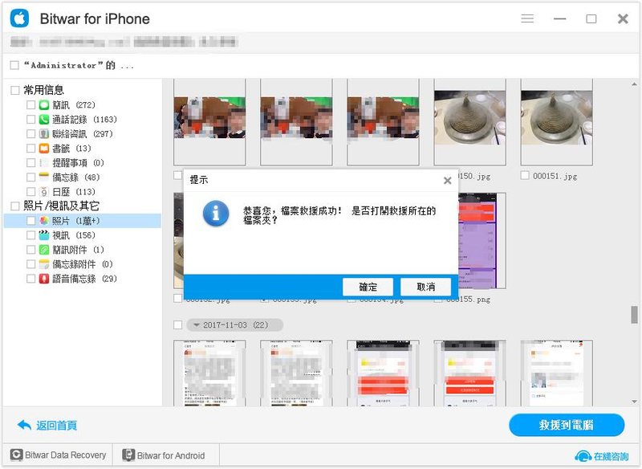Click the notes attachment icon for 備忘錄附件

click(x=44, y=264)
